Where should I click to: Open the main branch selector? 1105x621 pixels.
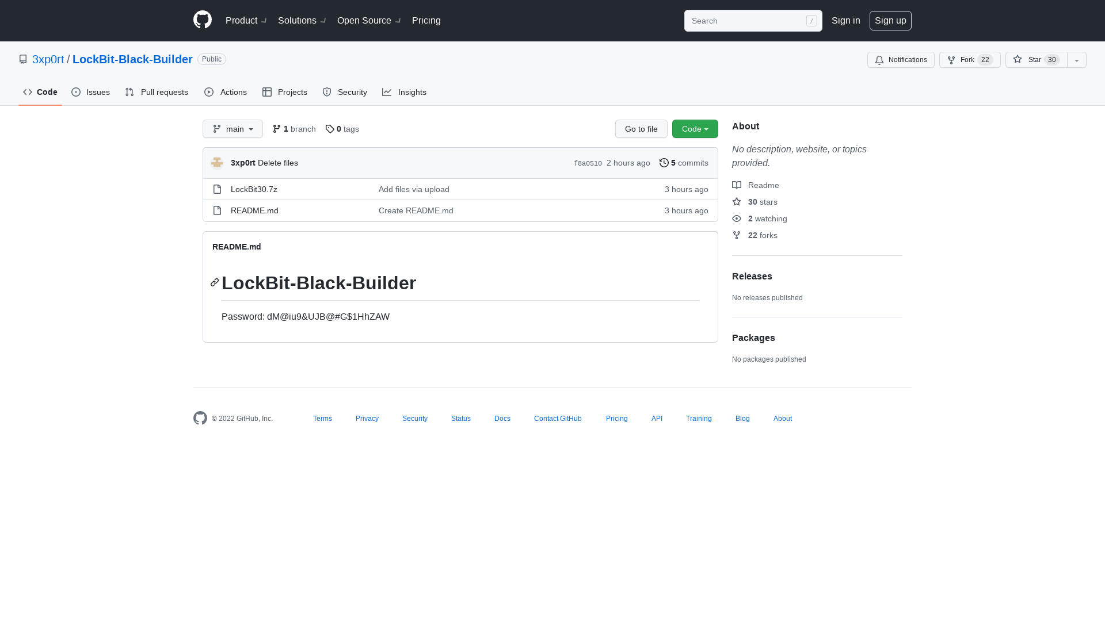pos(233,129)
